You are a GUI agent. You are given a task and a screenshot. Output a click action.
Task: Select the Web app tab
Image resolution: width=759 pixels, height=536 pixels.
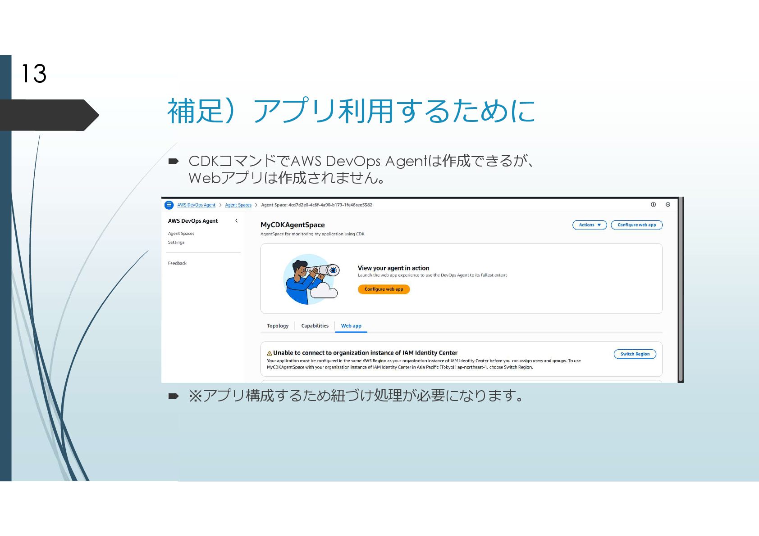[351, 326]
